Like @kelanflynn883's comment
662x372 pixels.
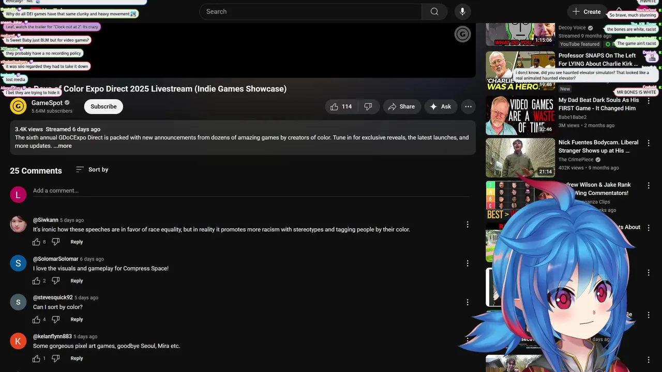click(x=36, y=358)
